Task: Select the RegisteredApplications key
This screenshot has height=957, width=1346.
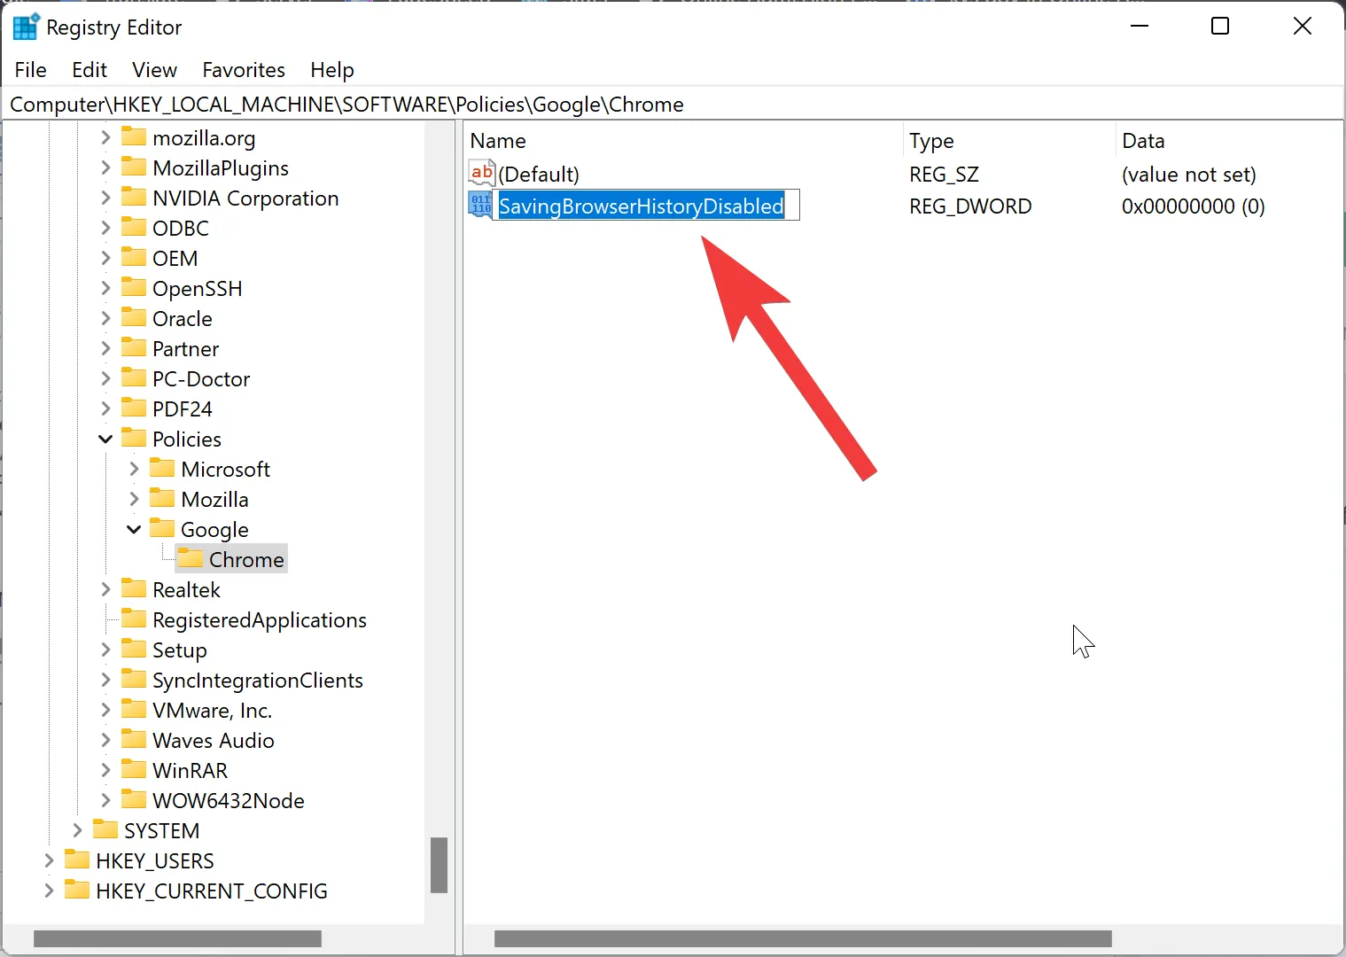Action: click(x=259, y=620)
